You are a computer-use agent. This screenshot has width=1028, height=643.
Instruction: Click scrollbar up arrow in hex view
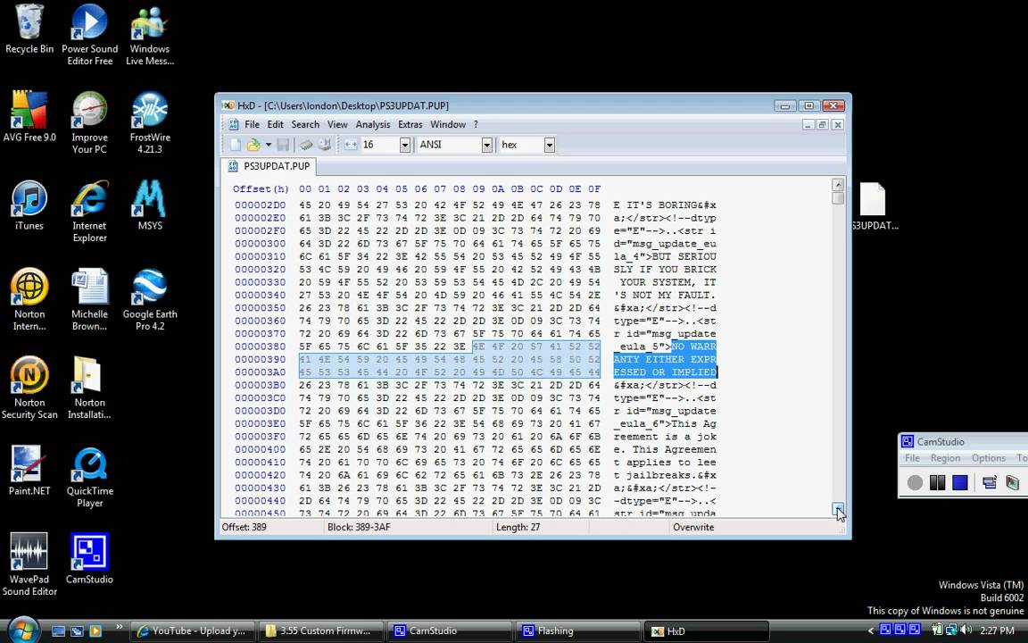[838, 185]
